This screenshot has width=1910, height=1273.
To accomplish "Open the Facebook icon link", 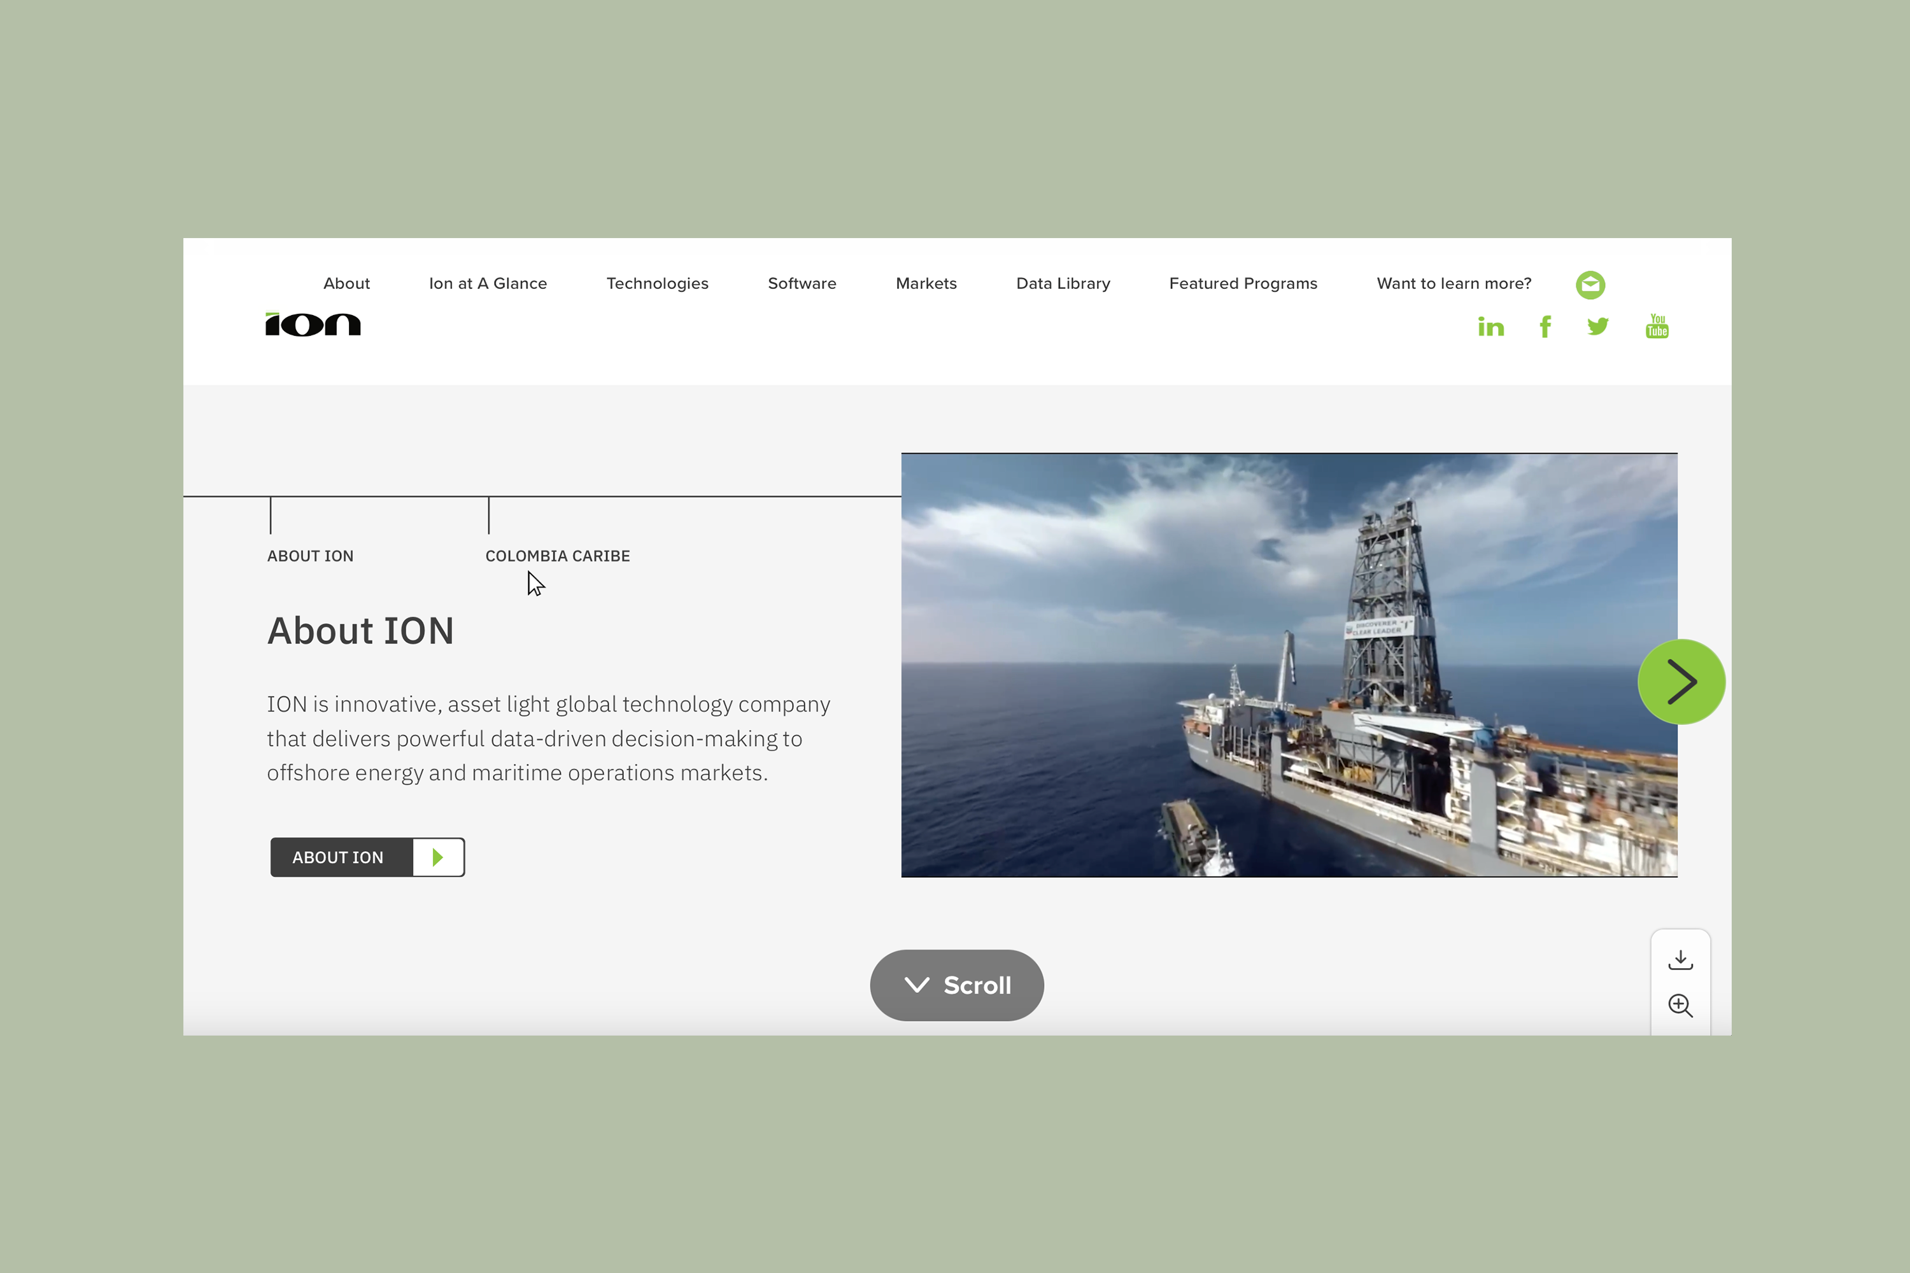I will 1545,327.
